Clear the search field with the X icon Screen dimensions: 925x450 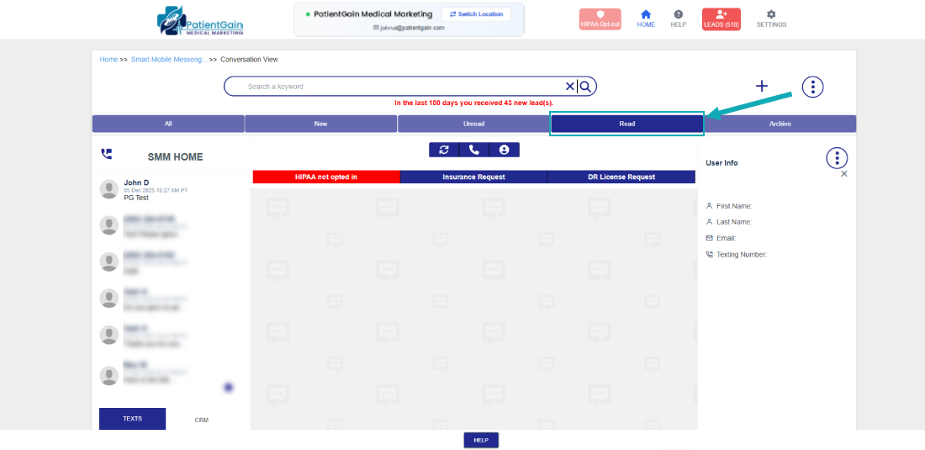click(570, 86)
